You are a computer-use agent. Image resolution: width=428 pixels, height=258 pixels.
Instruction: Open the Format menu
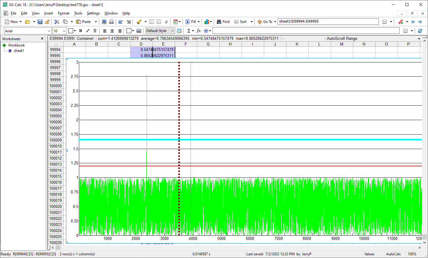[63, 13]
